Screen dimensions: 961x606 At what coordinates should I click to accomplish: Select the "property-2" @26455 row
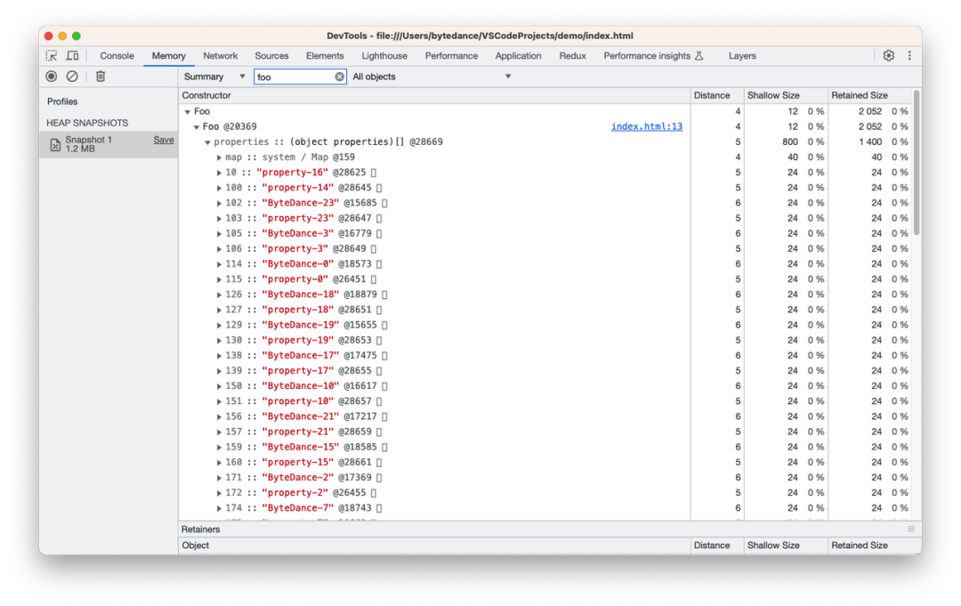click(545, 493)
